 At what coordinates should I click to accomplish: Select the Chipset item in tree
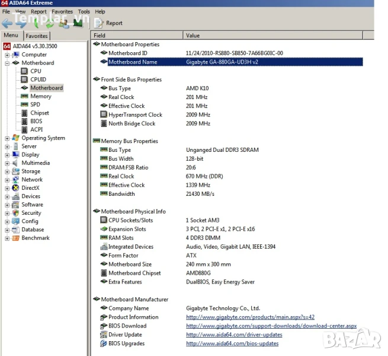pos(40,113)
